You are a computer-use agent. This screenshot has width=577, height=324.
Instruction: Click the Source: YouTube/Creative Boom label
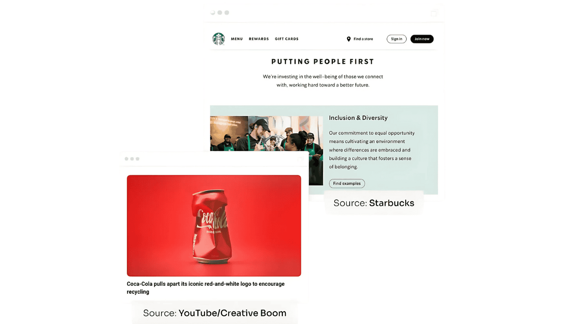[214, 313]
